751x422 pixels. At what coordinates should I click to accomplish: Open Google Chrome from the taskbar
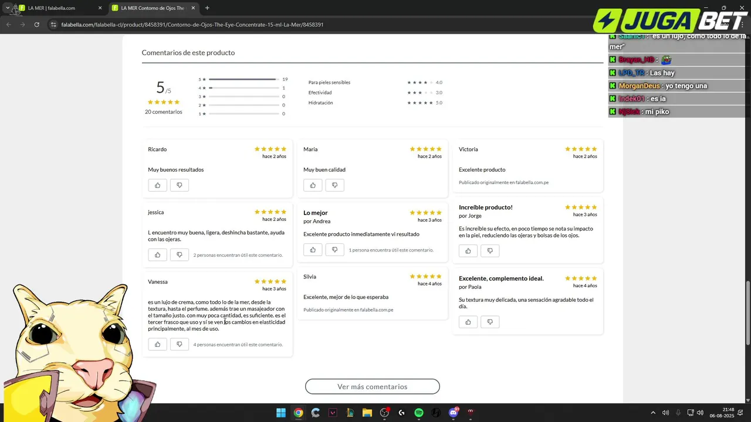coord(298,413)
